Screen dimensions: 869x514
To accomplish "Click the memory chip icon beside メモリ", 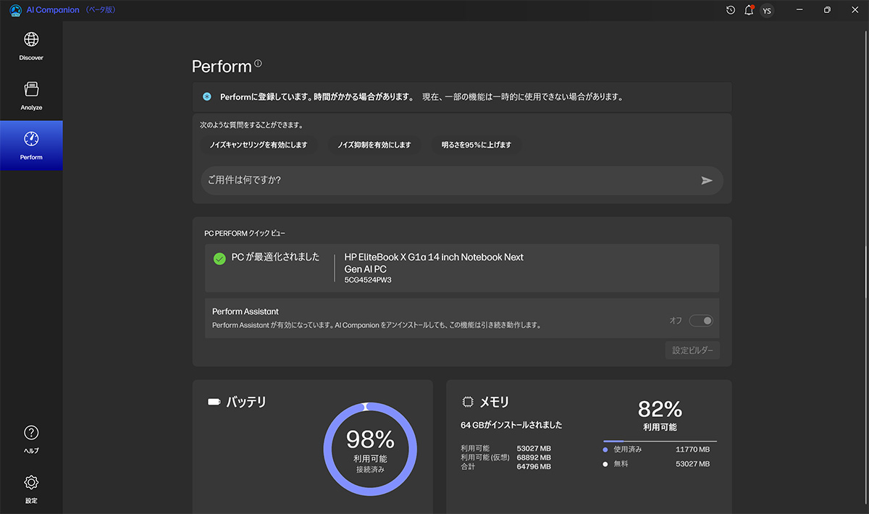I will point(468,402).
